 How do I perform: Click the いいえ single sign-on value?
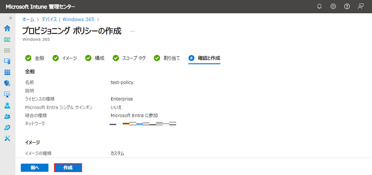pos(116,107)
